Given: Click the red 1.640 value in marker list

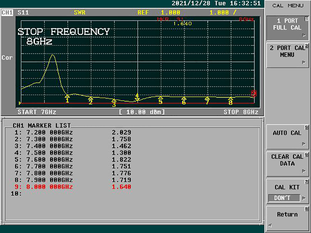Looking at the screenshot, I should coord(121,187).
